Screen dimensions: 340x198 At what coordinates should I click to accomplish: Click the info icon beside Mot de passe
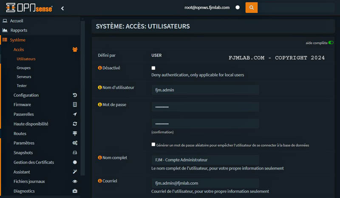[x=100, y=105]
